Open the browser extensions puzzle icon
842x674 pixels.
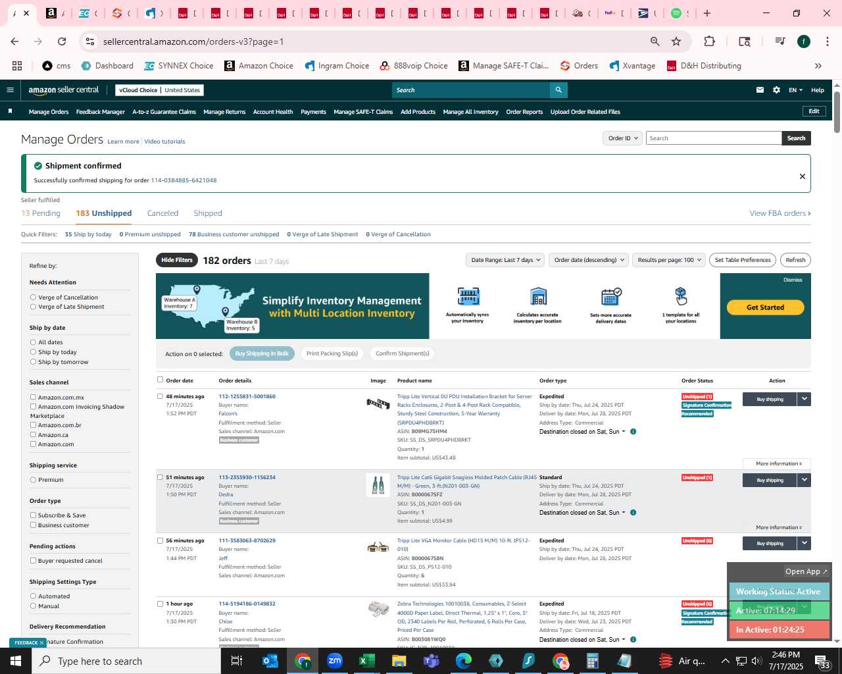(709, 41)
